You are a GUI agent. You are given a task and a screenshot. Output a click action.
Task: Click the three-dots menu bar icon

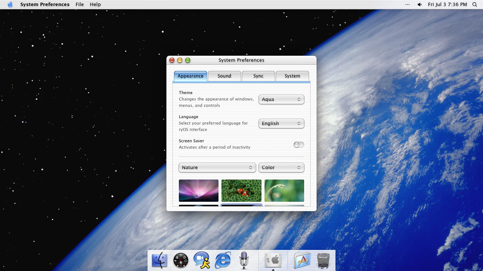[x=408, y=5]
